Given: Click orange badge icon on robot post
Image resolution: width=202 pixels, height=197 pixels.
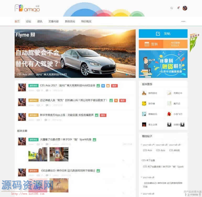Looking at the screenshot, I should (116, 100).
